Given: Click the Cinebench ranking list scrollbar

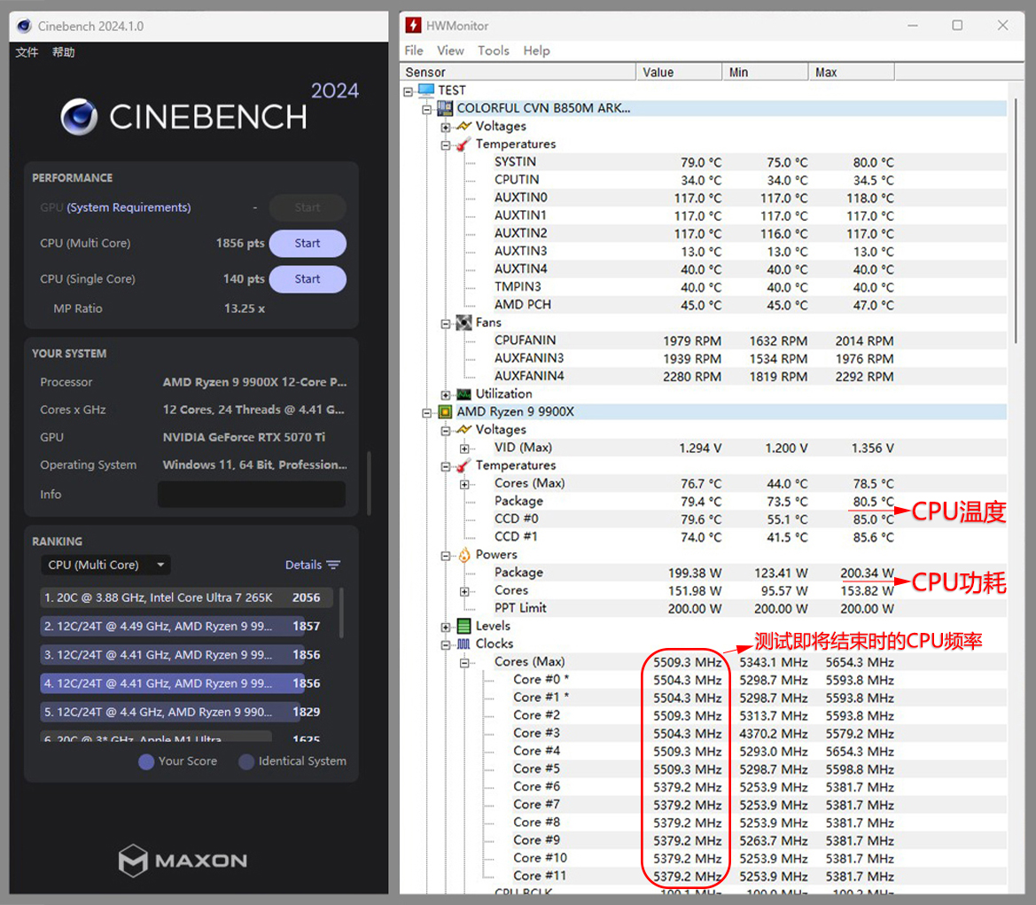Looking at the screenshot, I should coord(341,612).
